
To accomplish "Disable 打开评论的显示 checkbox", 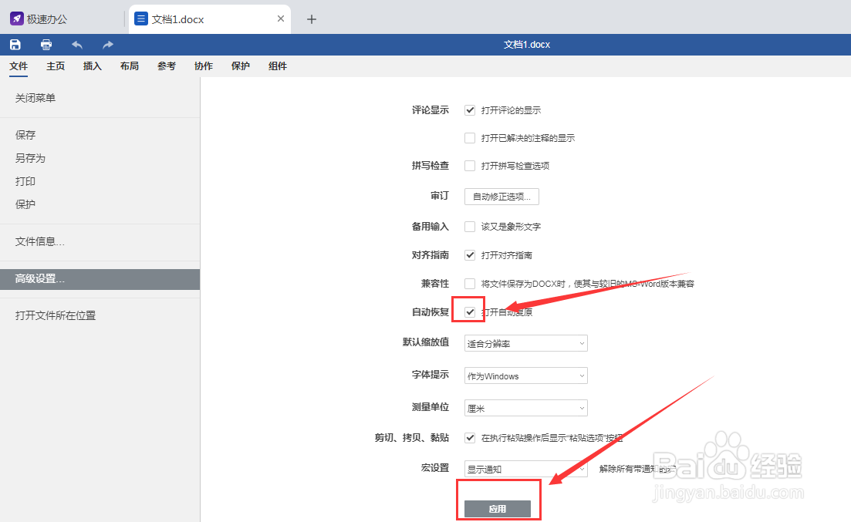I will coord(469,109).
